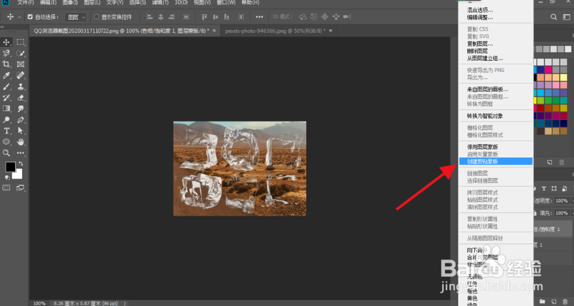Select the Brush tool
Screen dimensions: 574x306
tap(6, 87)
